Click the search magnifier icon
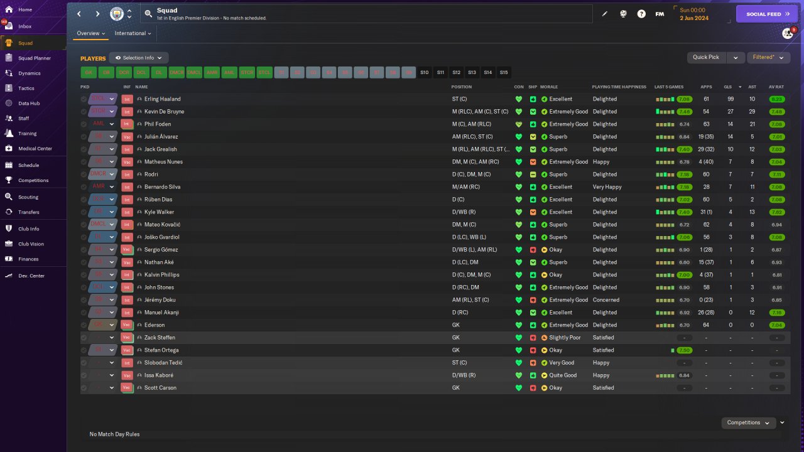Screen dimensions: 804x452 click(148, 13)
